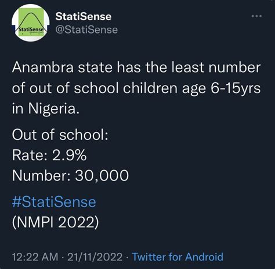Click the 21/11/2022 date
Image resolution: width=275 pixels, height=269 pixels.
point(95,257)
